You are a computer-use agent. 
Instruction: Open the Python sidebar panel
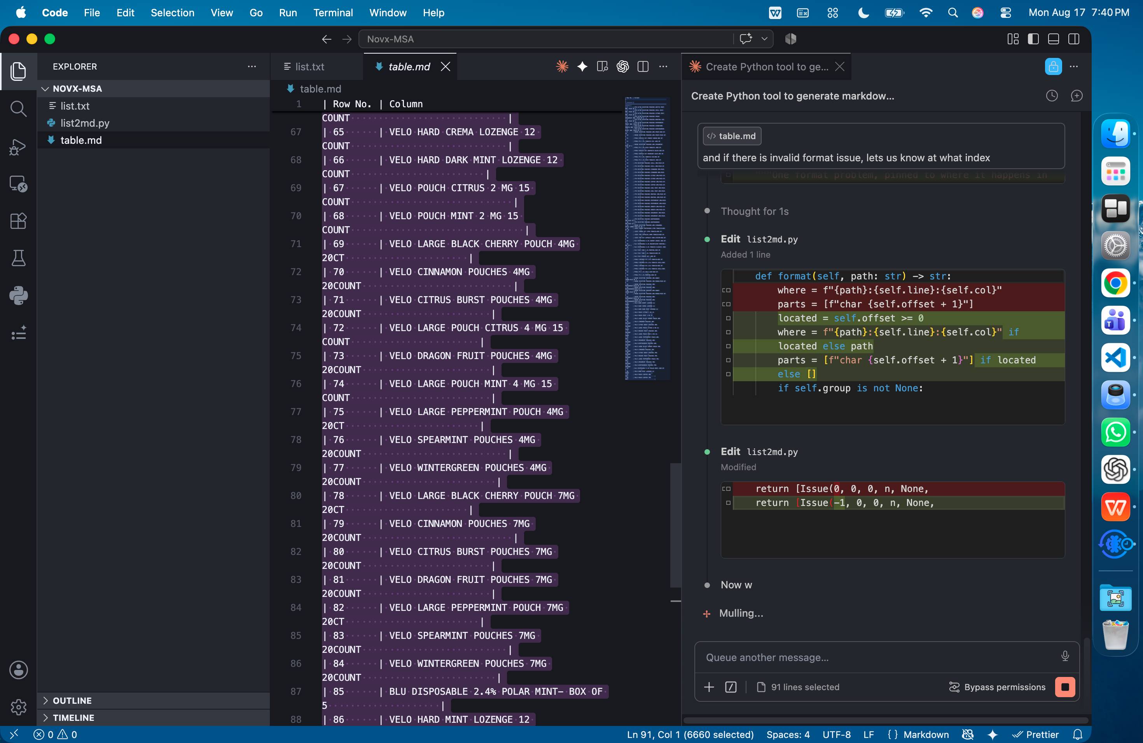(x=18, y=296)
